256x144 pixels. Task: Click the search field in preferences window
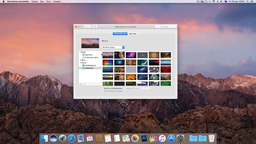point(166,26)
